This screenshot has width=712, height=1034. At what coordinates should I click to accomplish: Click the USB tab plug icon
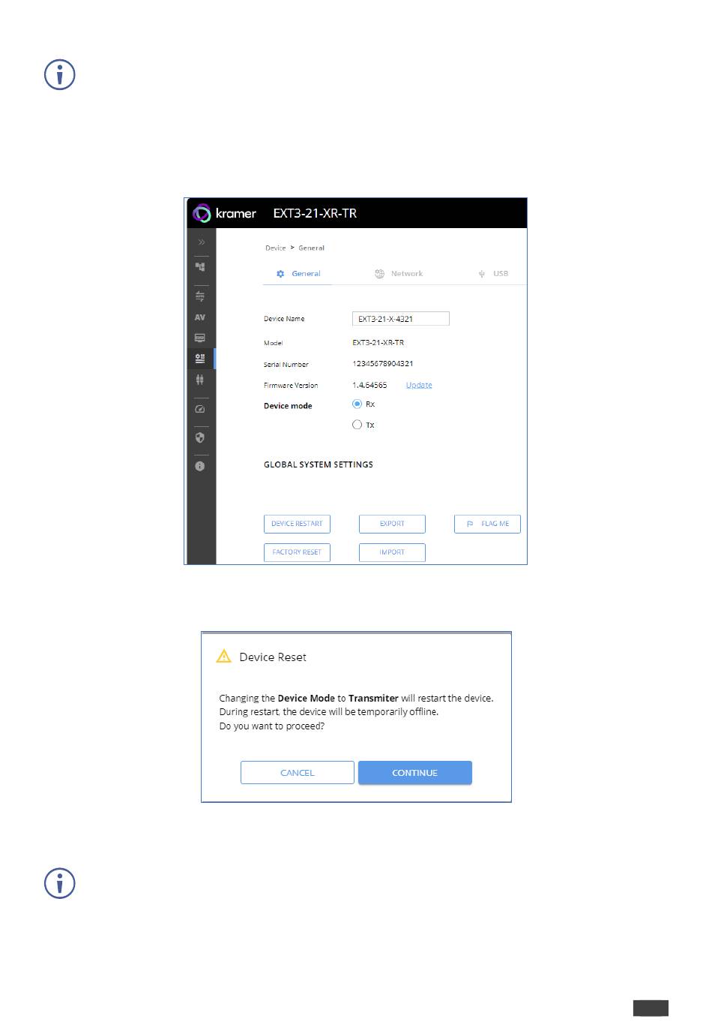click(x=482, y=274)
